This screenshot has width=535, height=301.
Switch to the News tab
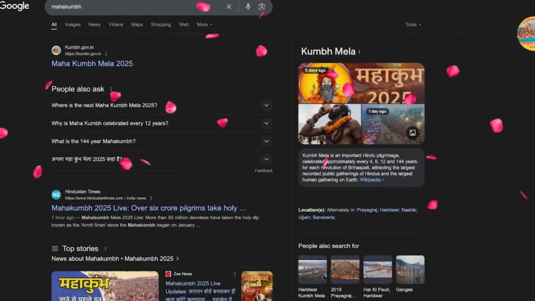tap(94, 25)
